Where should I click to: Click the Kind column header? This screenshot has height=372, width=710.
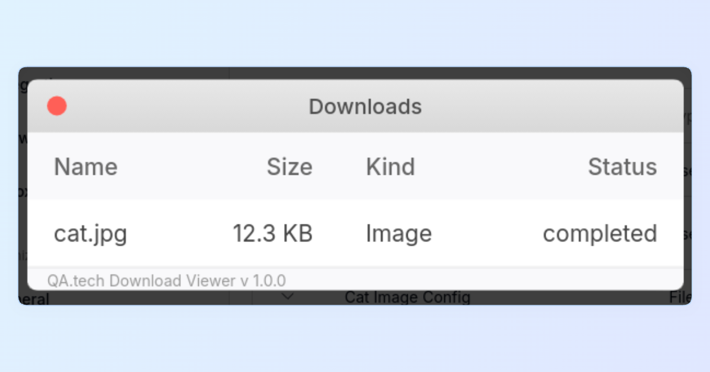click(390, 167)
